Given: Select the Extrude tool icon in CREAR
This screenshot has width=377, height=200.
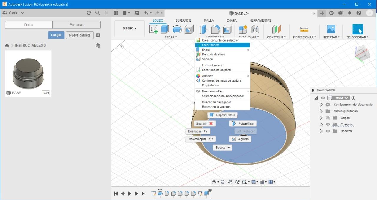Looking at the screenshot, I should (x=165, y=29).
